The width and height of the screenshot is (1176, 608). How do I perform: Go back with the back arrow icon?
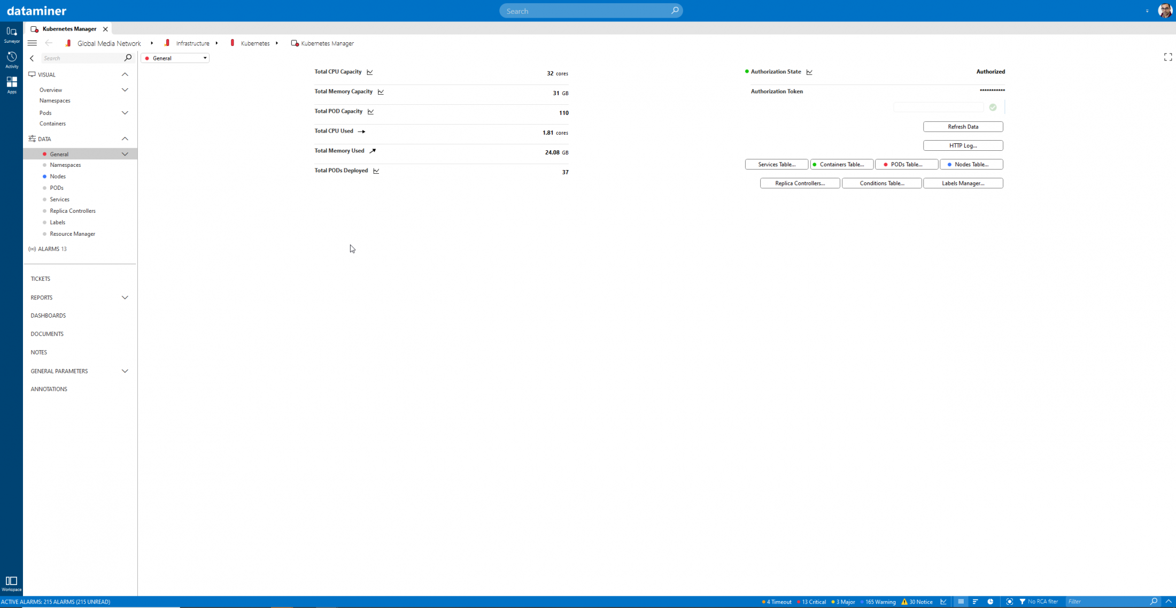click(49, 43)
